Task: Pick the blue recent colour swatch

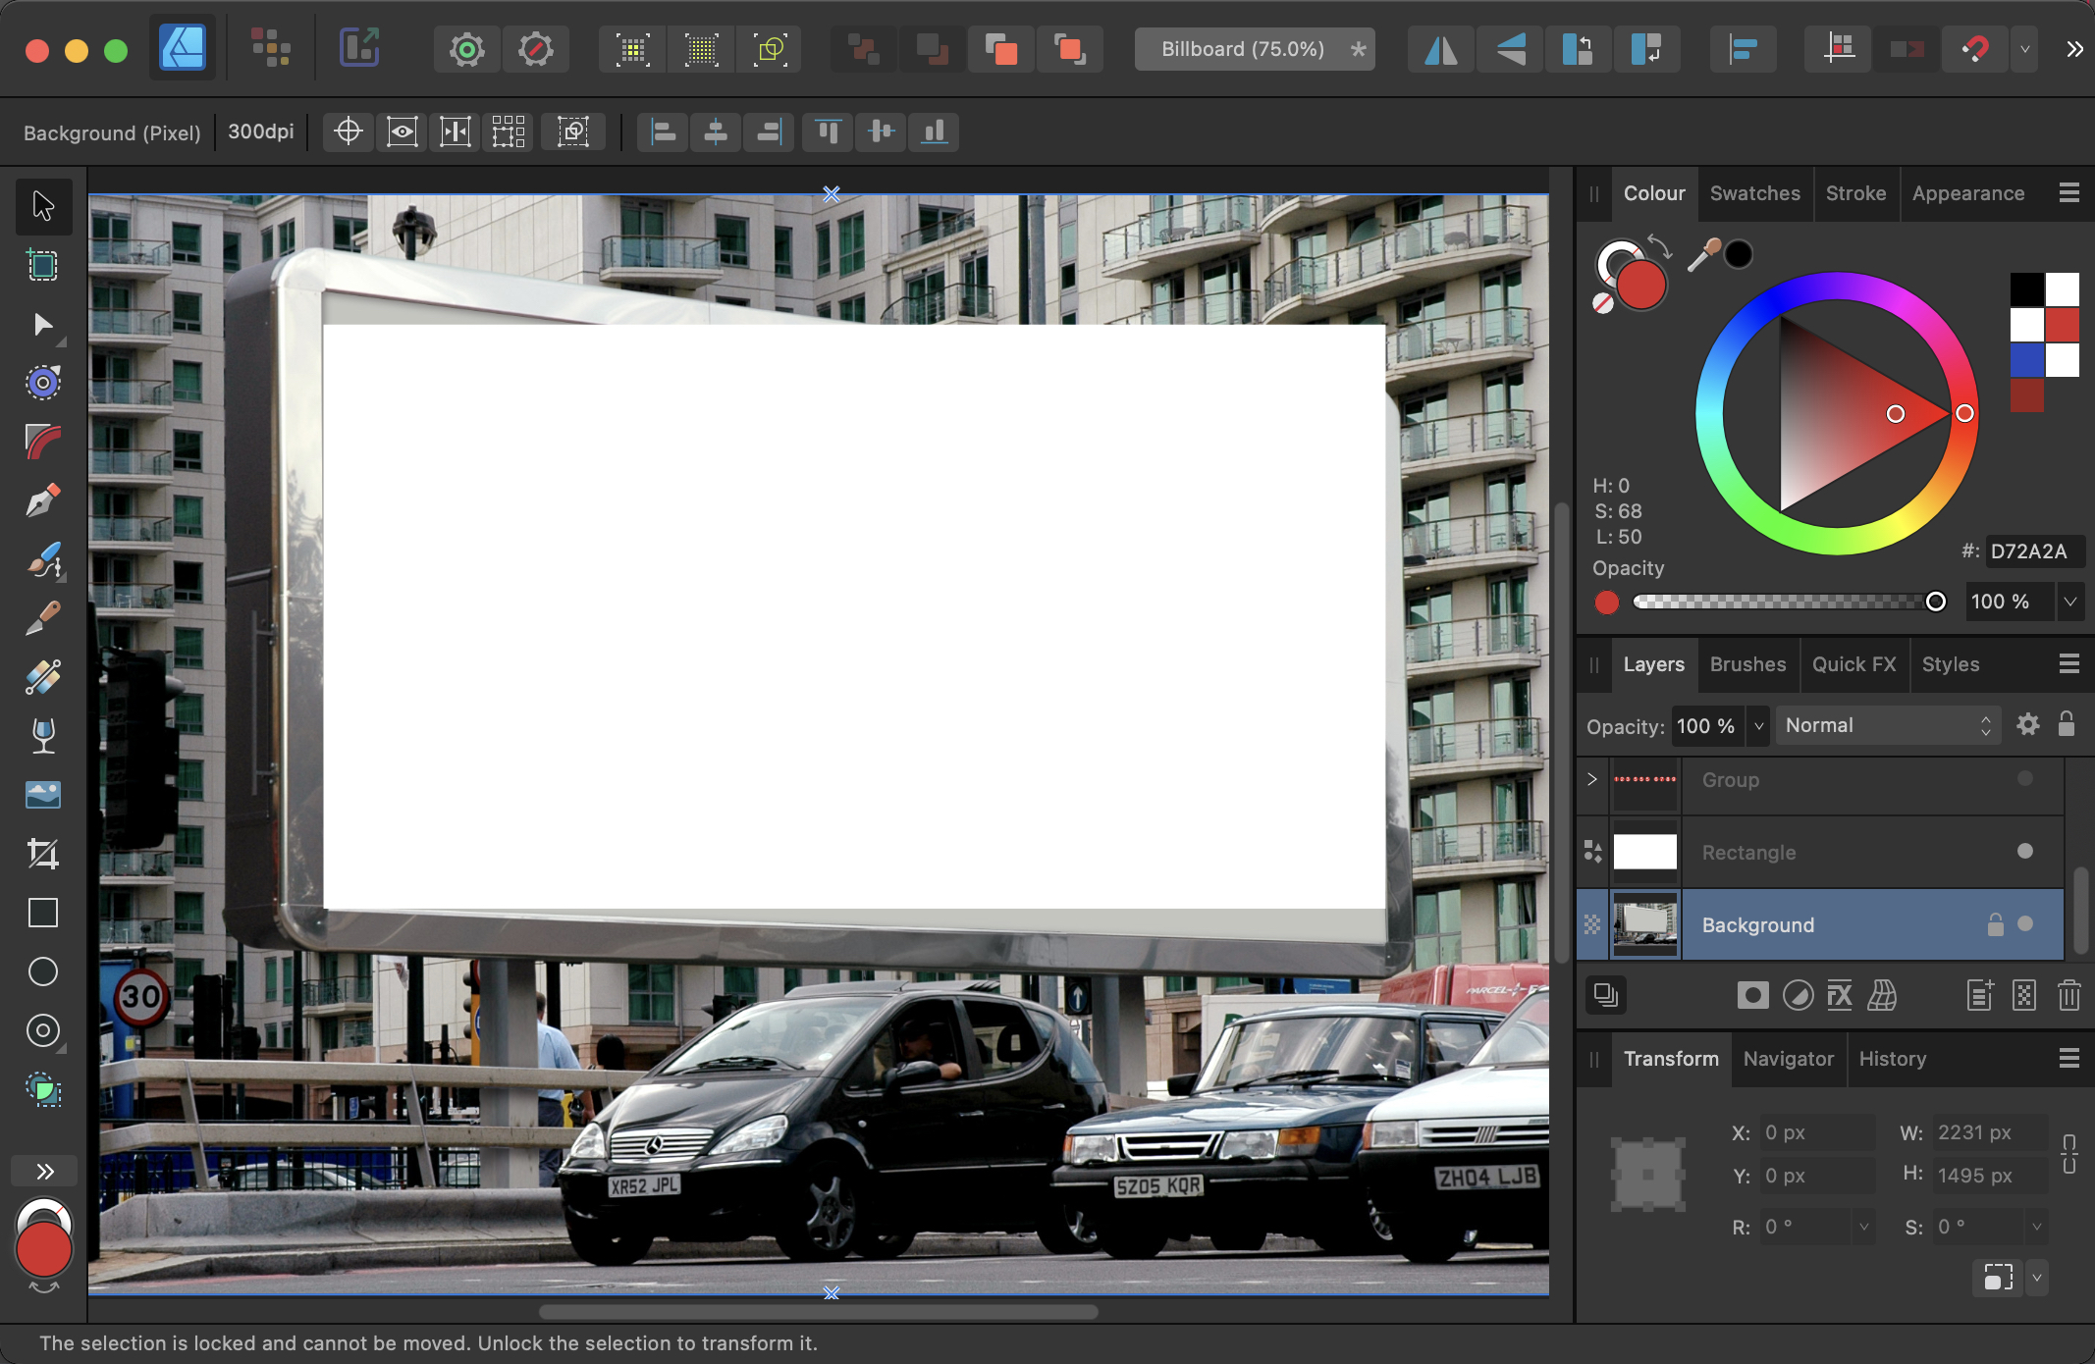Action: click(2026, 359)
